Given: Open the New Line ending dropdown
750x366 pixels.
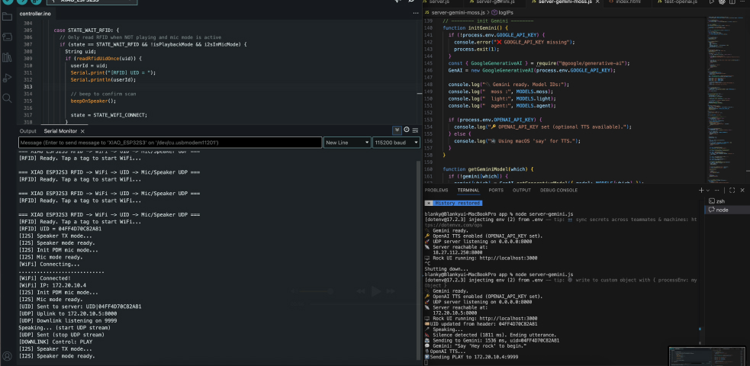Looking at the screenshot, I should tap(346, 143).
